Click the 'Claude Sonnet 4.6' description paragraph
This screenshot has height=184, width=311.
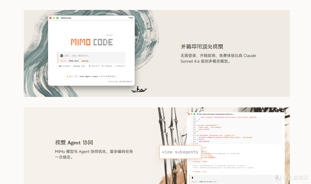(218, 58)
